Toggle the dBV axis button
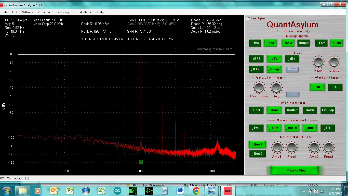 pyautogui.click(x=274, y=59)
